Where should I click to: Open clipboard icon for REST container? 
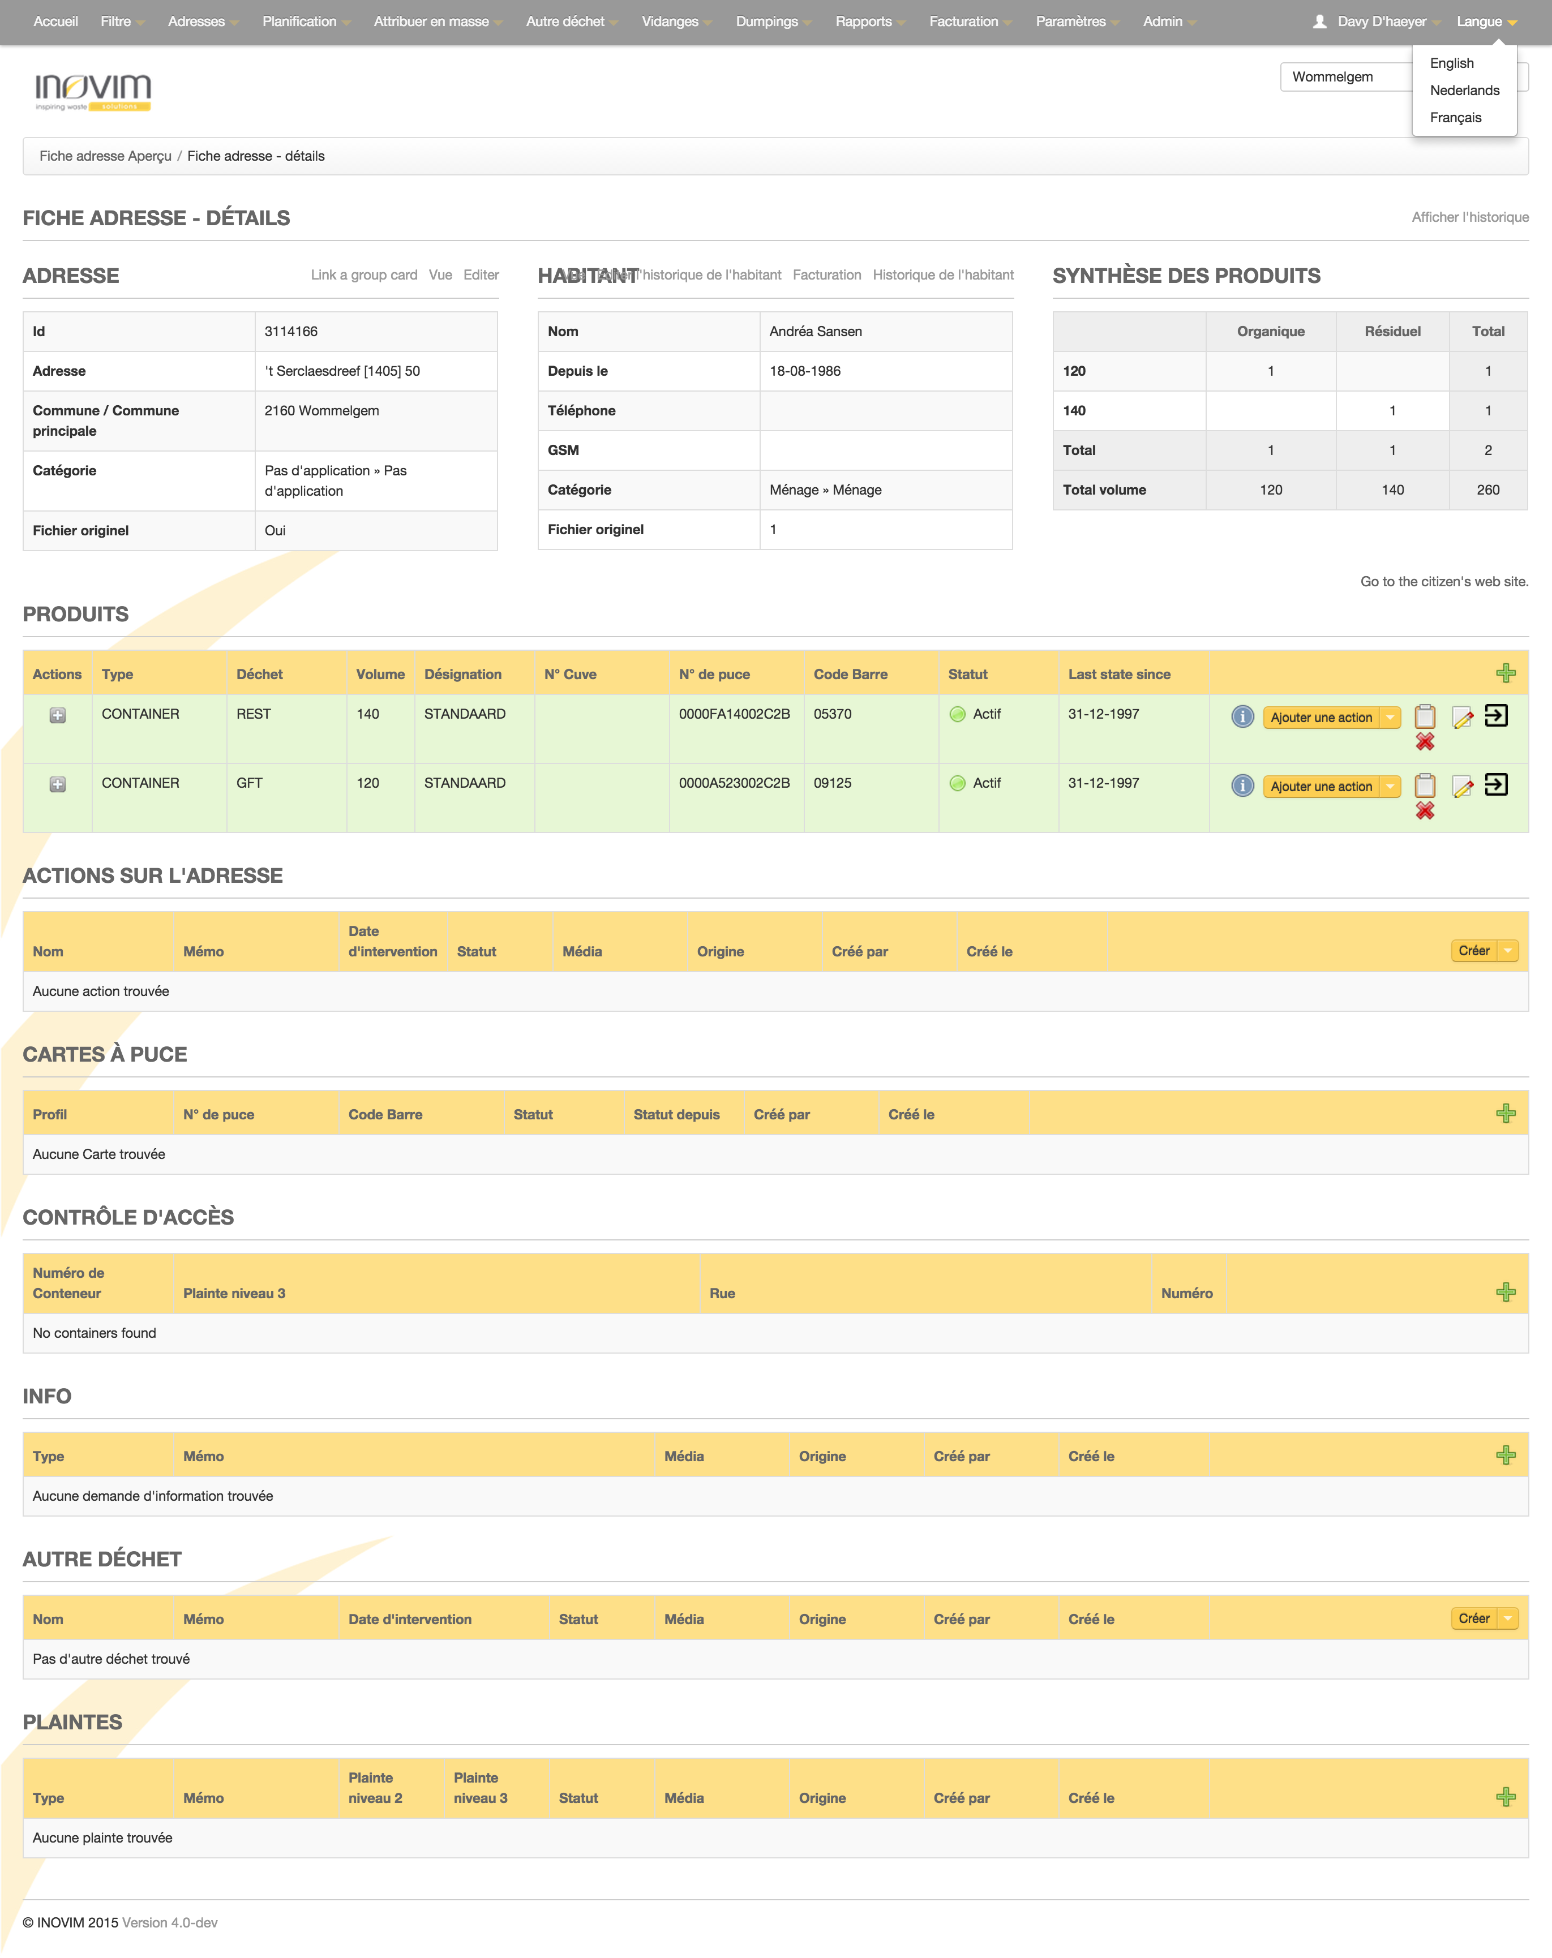click(1425, 716)
